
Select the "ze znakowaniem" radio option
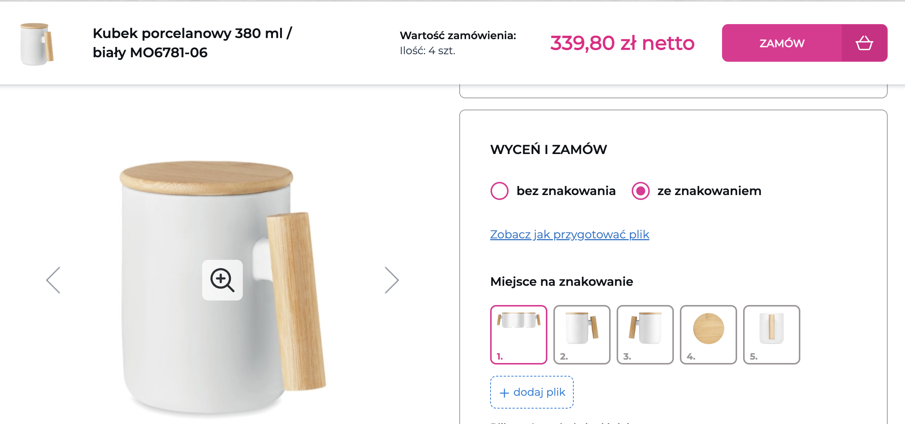(640, 191)
